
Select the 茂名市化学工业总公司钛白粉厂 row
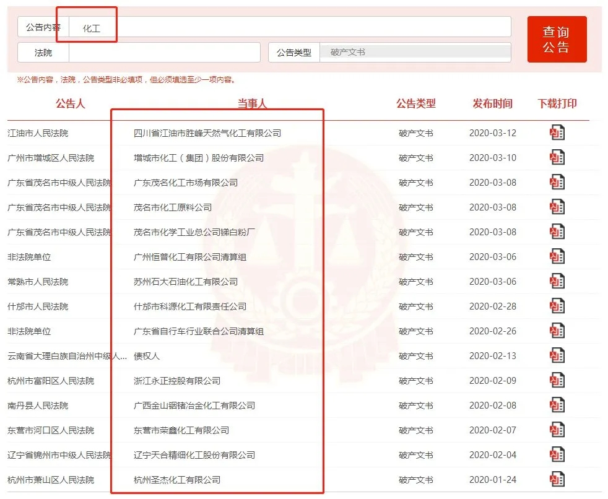(x=194, y=232)
